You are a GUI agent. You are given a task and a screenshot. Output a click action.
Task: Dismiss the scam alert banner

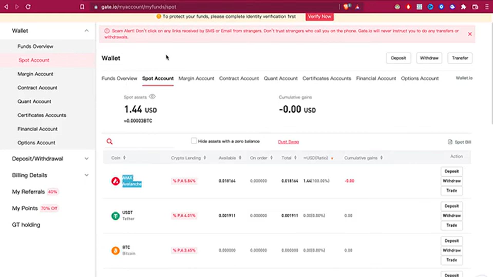pos(470,34)
